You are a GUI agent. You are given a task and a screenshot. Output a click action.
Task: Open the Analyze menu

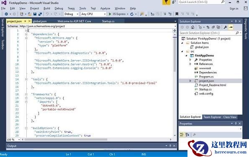pyautogui.click(x=105, y=8)
